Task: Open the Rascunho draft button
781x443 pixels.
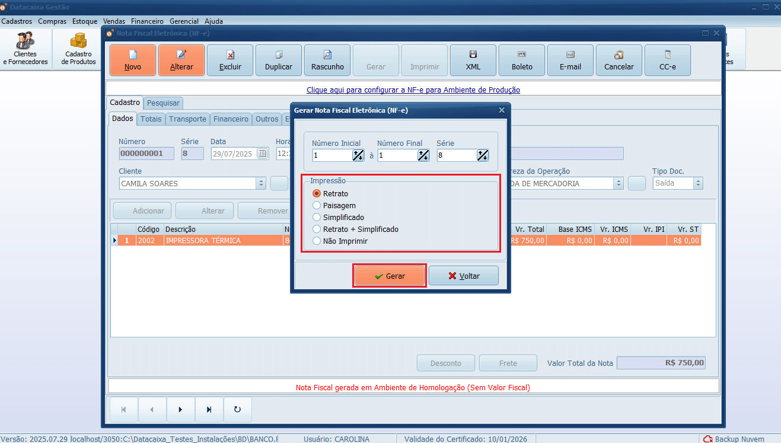Action: [x=327, y=60]
